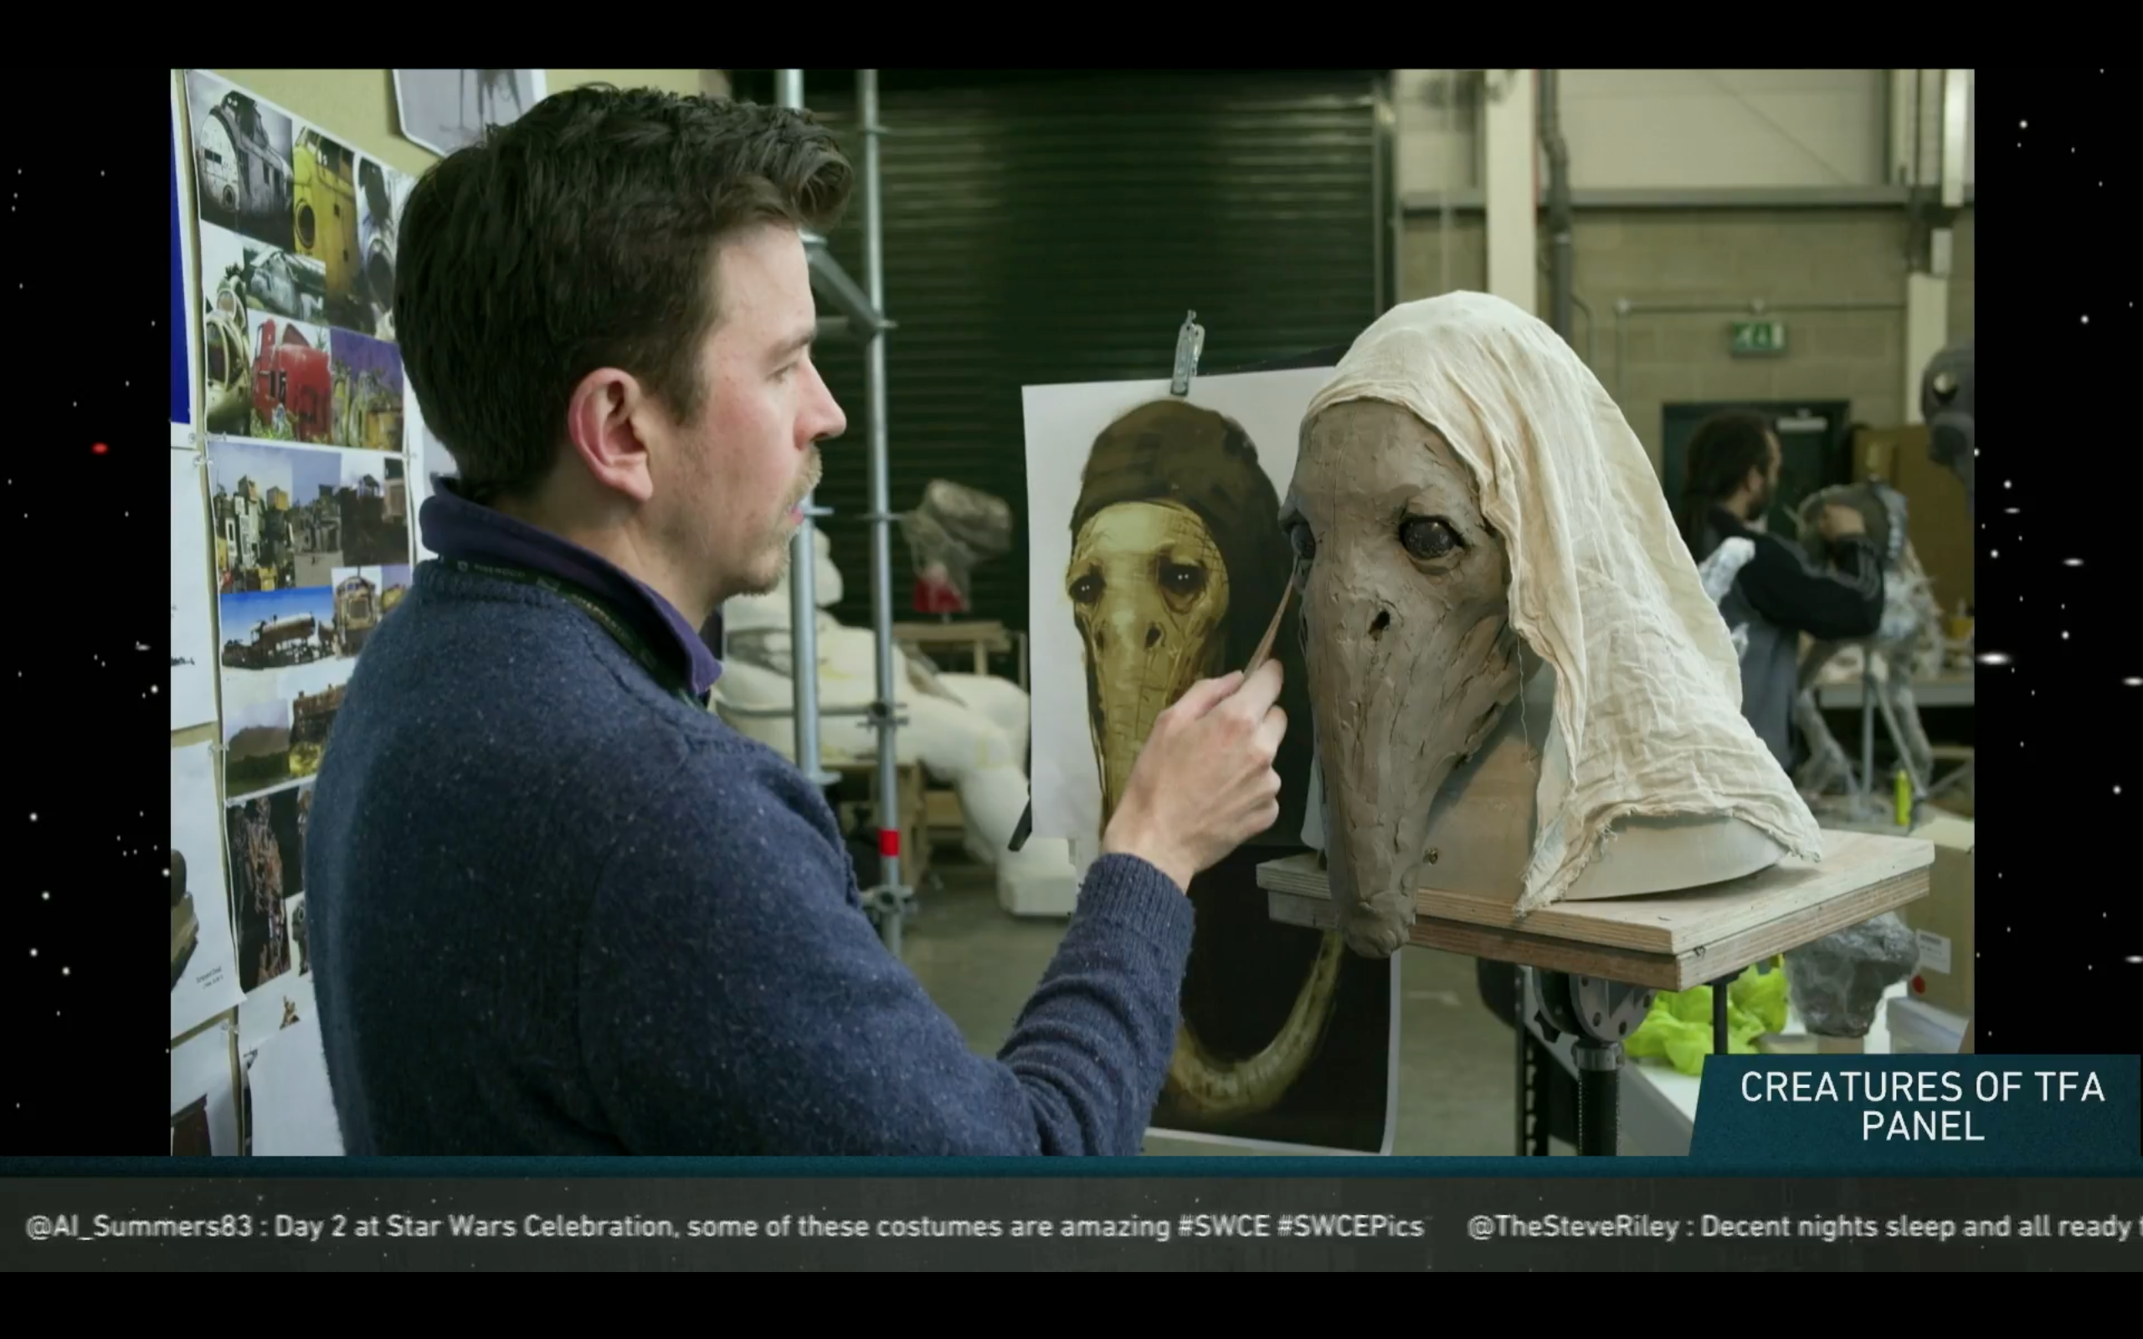Click the clay creature sculpture's eye

[x=1427, y=536]
